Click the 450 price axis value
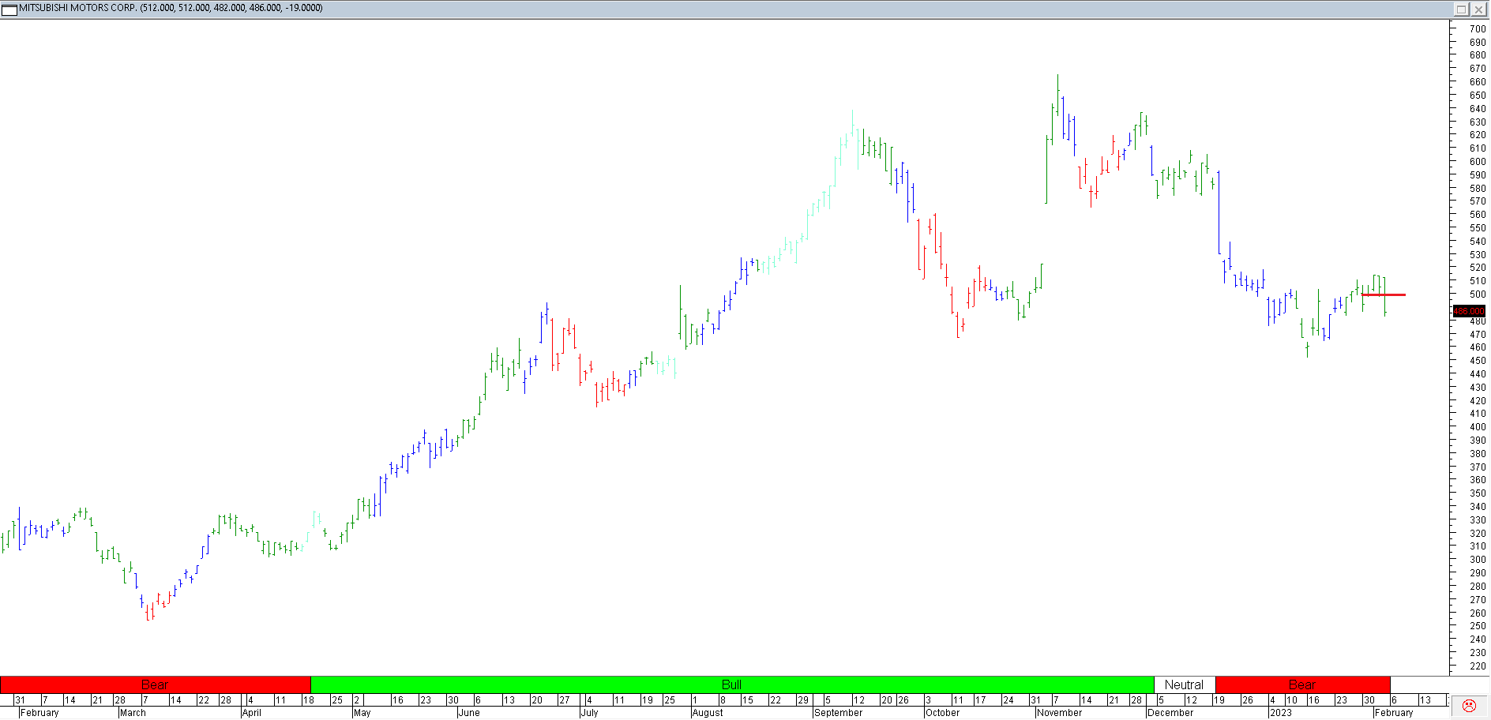This screenshot has width=1491, height=720. point(1477,361)
